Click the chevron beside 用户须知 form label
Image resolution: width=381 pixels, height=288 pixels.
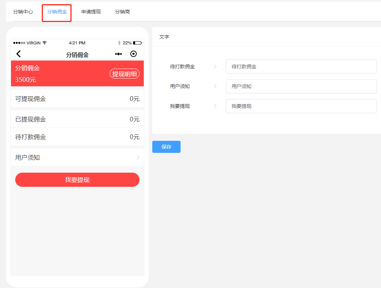[215, 86]
